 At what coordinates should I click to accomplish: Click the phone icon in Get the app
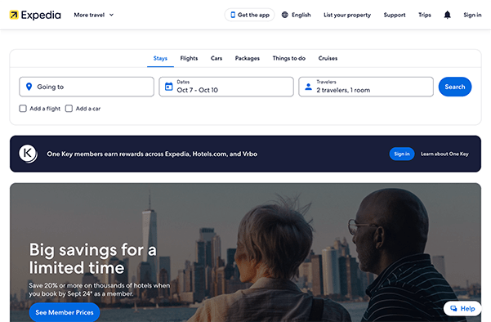233,15
